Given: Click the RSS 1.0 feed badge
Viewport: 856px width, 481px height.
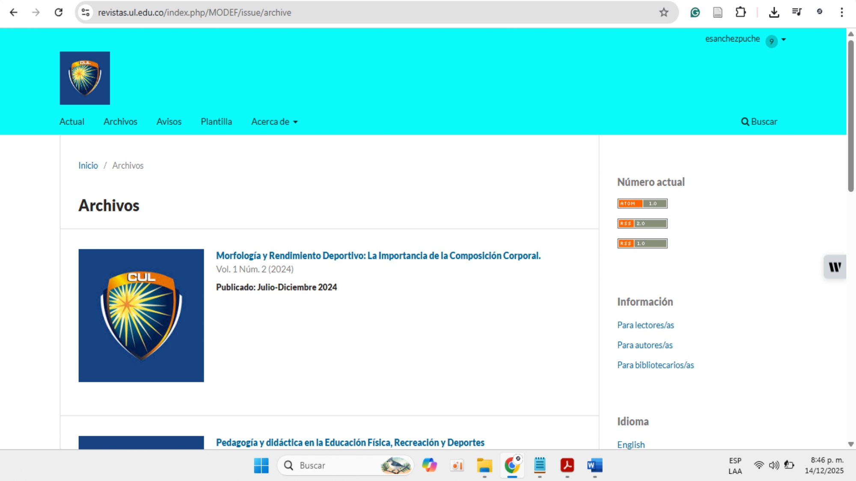Looking at the screenshot, I should pos(642,244).
